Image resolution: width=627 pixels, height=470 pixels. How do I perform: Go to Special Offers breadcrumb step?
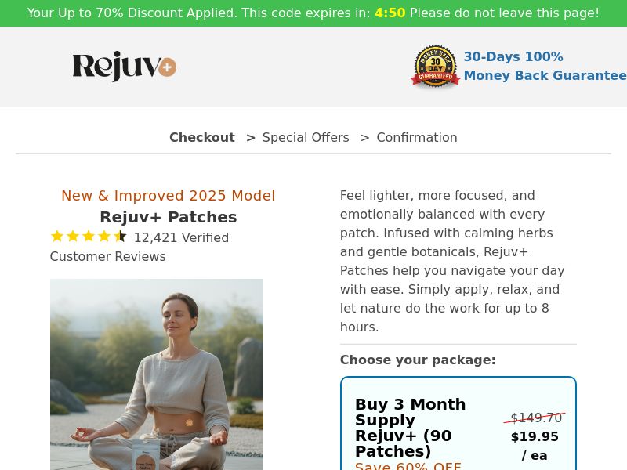[x=306, y=138]
